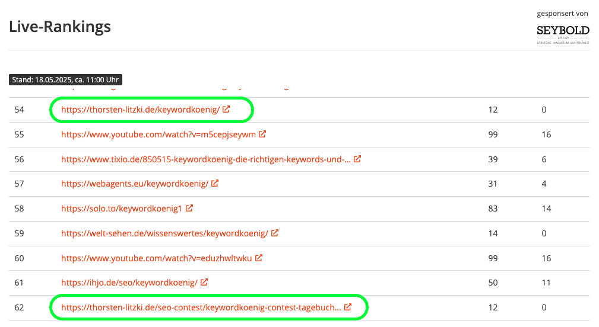Click external icon next to ihjo.de link
The image size is (599, 327).
coord(204,282)
